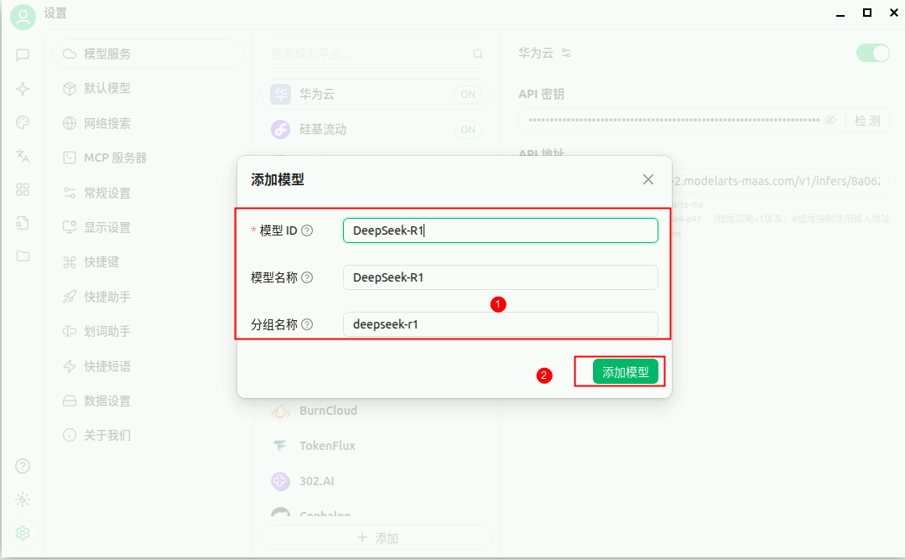Select TokenFlux provider
Viewport: 905px width, 559px height.
coord(377,446)
